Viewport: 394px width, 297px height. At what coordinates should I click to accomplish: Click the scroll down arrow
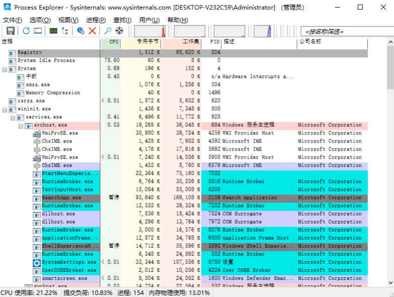tap(390, 282)
